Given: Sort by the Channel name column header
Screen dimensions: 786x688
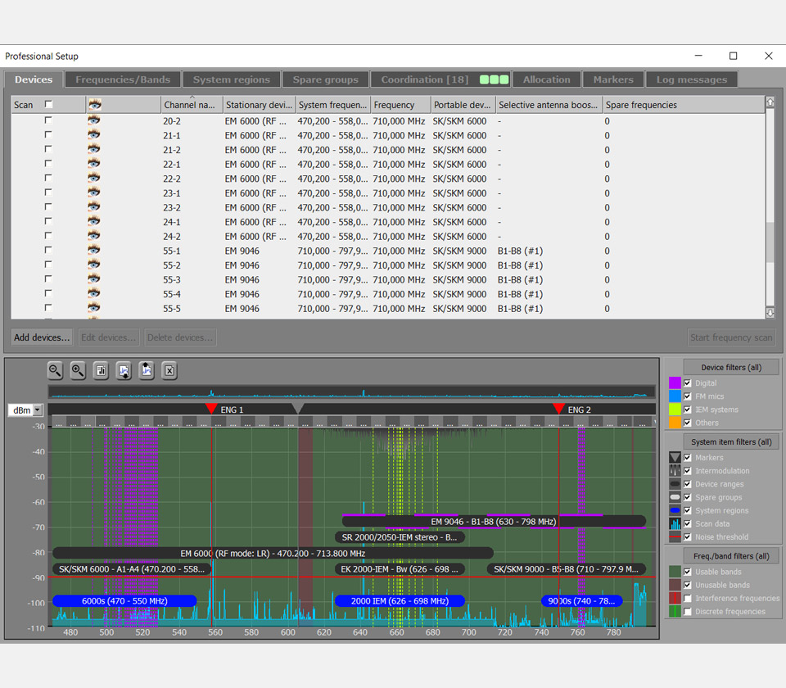Looking at the screenshot, I should point(192,105).
